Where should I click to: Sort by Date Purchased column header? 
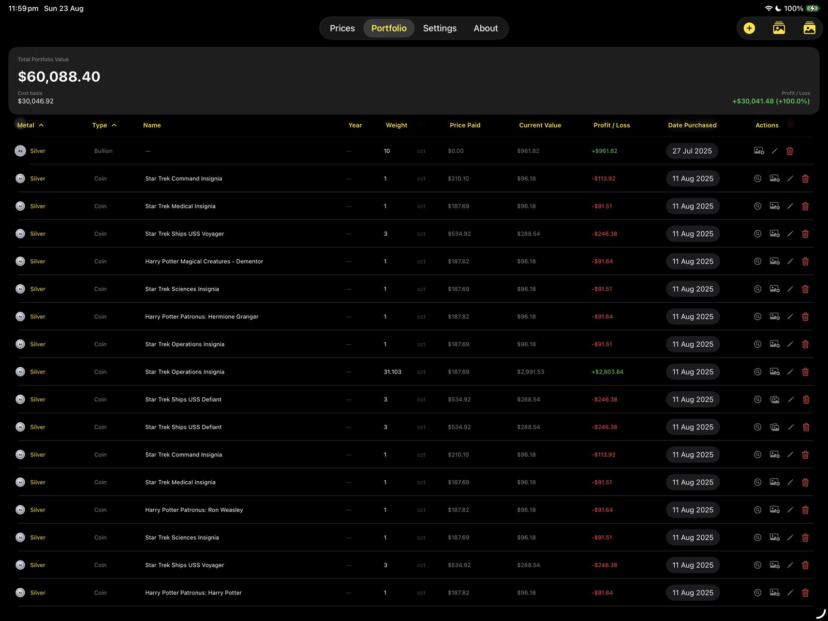[x=692, y=125]
